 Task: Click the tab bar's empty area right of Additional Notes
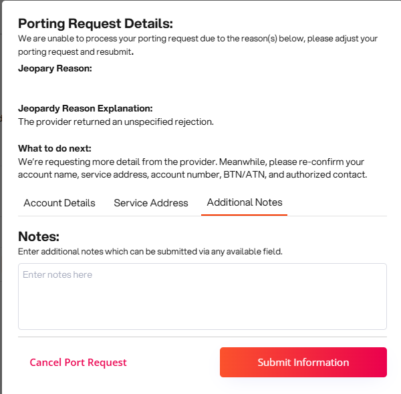tap(338, 203)
